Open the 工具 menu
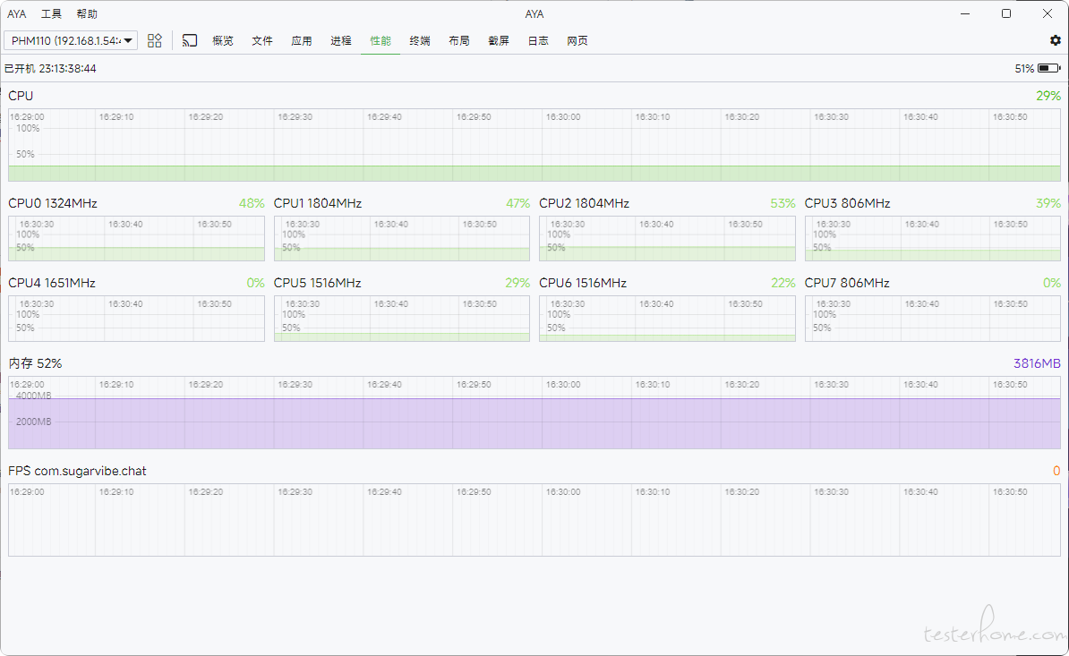The width and height of the screenshot is (1069, 656). pyautogui.click(x=52, y=14)
